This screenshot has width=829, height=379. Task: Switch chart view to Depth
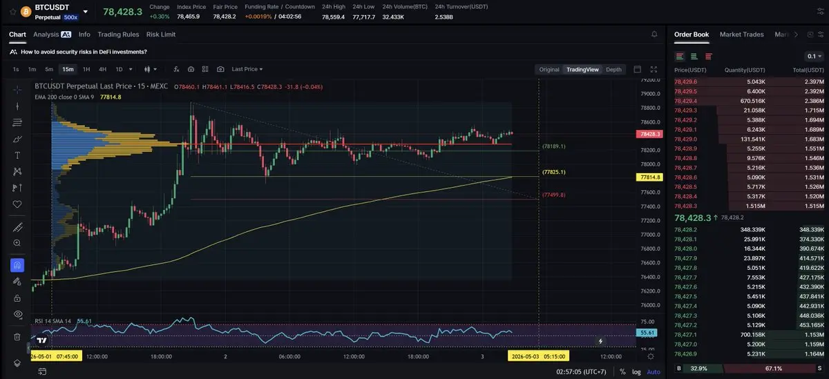tap(613, 69)
